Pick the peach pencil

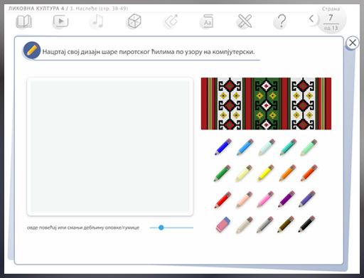pyautogui.click(x=244, y=200)
